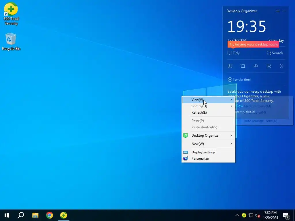This screenshot has height=221, width=295.
Task: Open the muted volume tray icon
Action: (258, 215)
